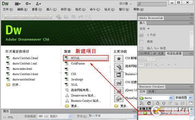Click the category view icon in Tag Inspector
Screen dimensions: 195x120
(x=141, y=65)
